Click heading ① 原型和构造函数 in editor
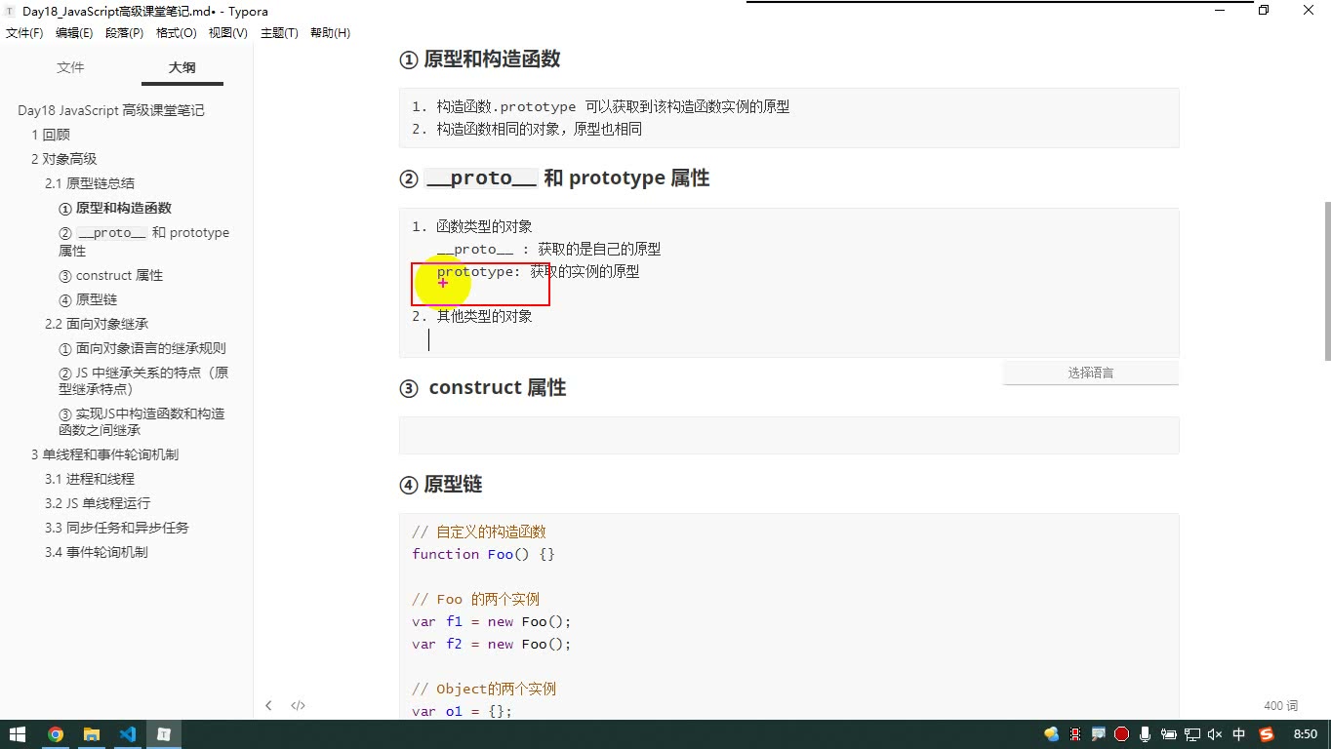 coord(480,59)
